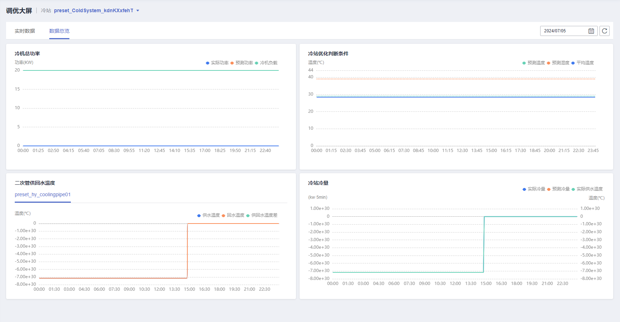Click the 冷站 label before station name
620x322 pixels.
tap(46, 11)
